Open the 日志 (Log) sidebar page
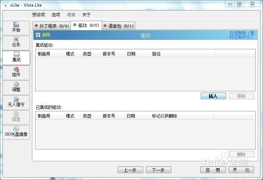This screenshot has height=180, width=263. [x=16, y=117]
